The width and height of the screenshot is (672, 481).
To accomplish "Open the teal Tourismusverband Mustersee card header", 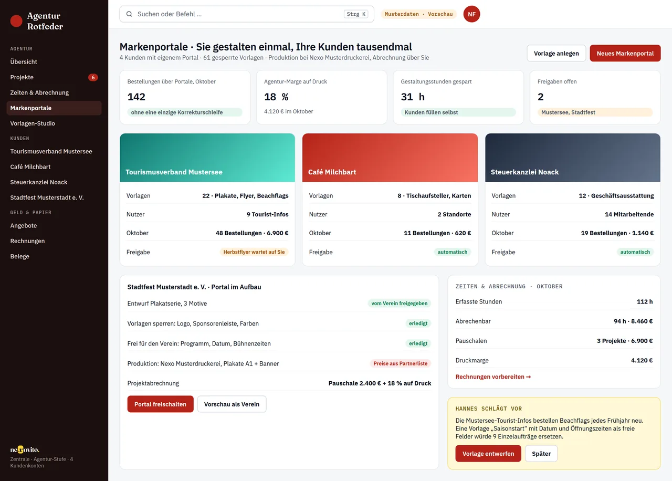I will 207,158.
